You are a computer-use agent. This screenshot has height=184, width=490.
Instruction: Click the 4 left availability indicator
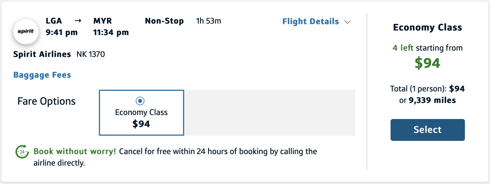click(403, 48)
